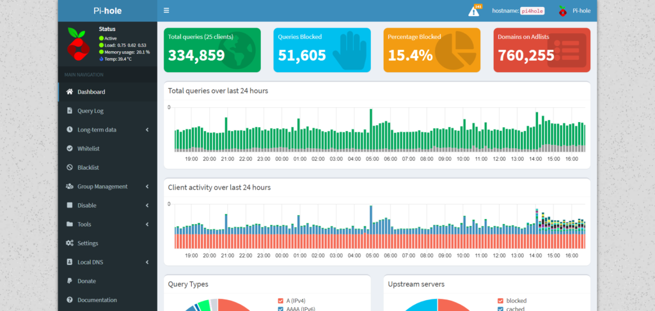Screen dimensions: 655x311
Task: Expand the Long-term data submenu
Action: [x=147, y=130]
